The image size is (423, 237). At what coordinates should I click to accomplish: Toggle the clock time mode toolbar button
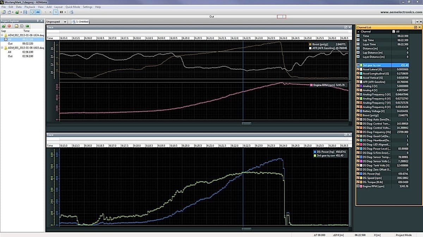click(32, 12)
